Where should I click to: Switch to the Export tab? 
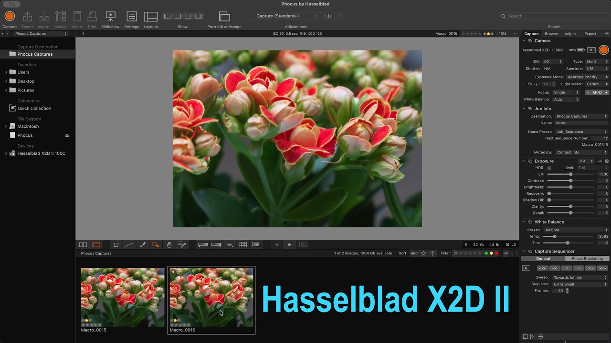[590, 34]
